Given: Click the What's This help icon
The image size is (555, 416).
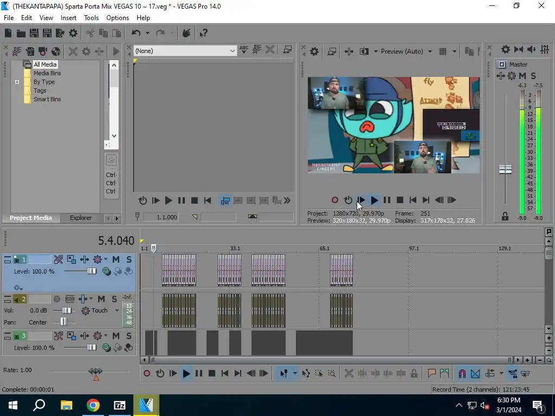Looking at the screenshot, I should (x=204, y=33).
